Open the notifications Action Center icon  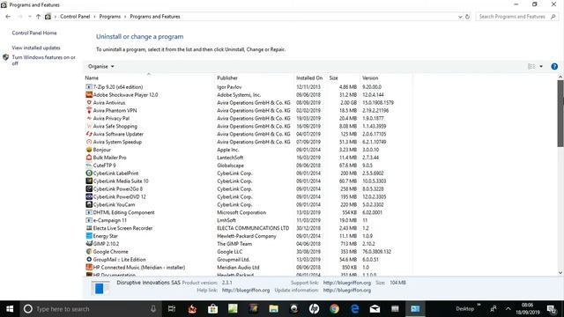552,309
